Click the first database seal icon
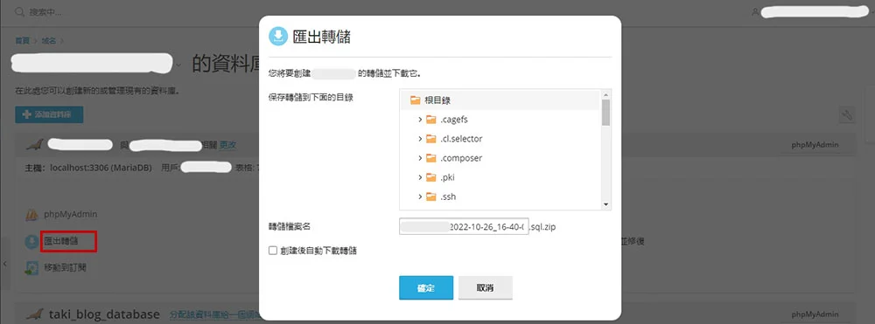 (35, 145)
